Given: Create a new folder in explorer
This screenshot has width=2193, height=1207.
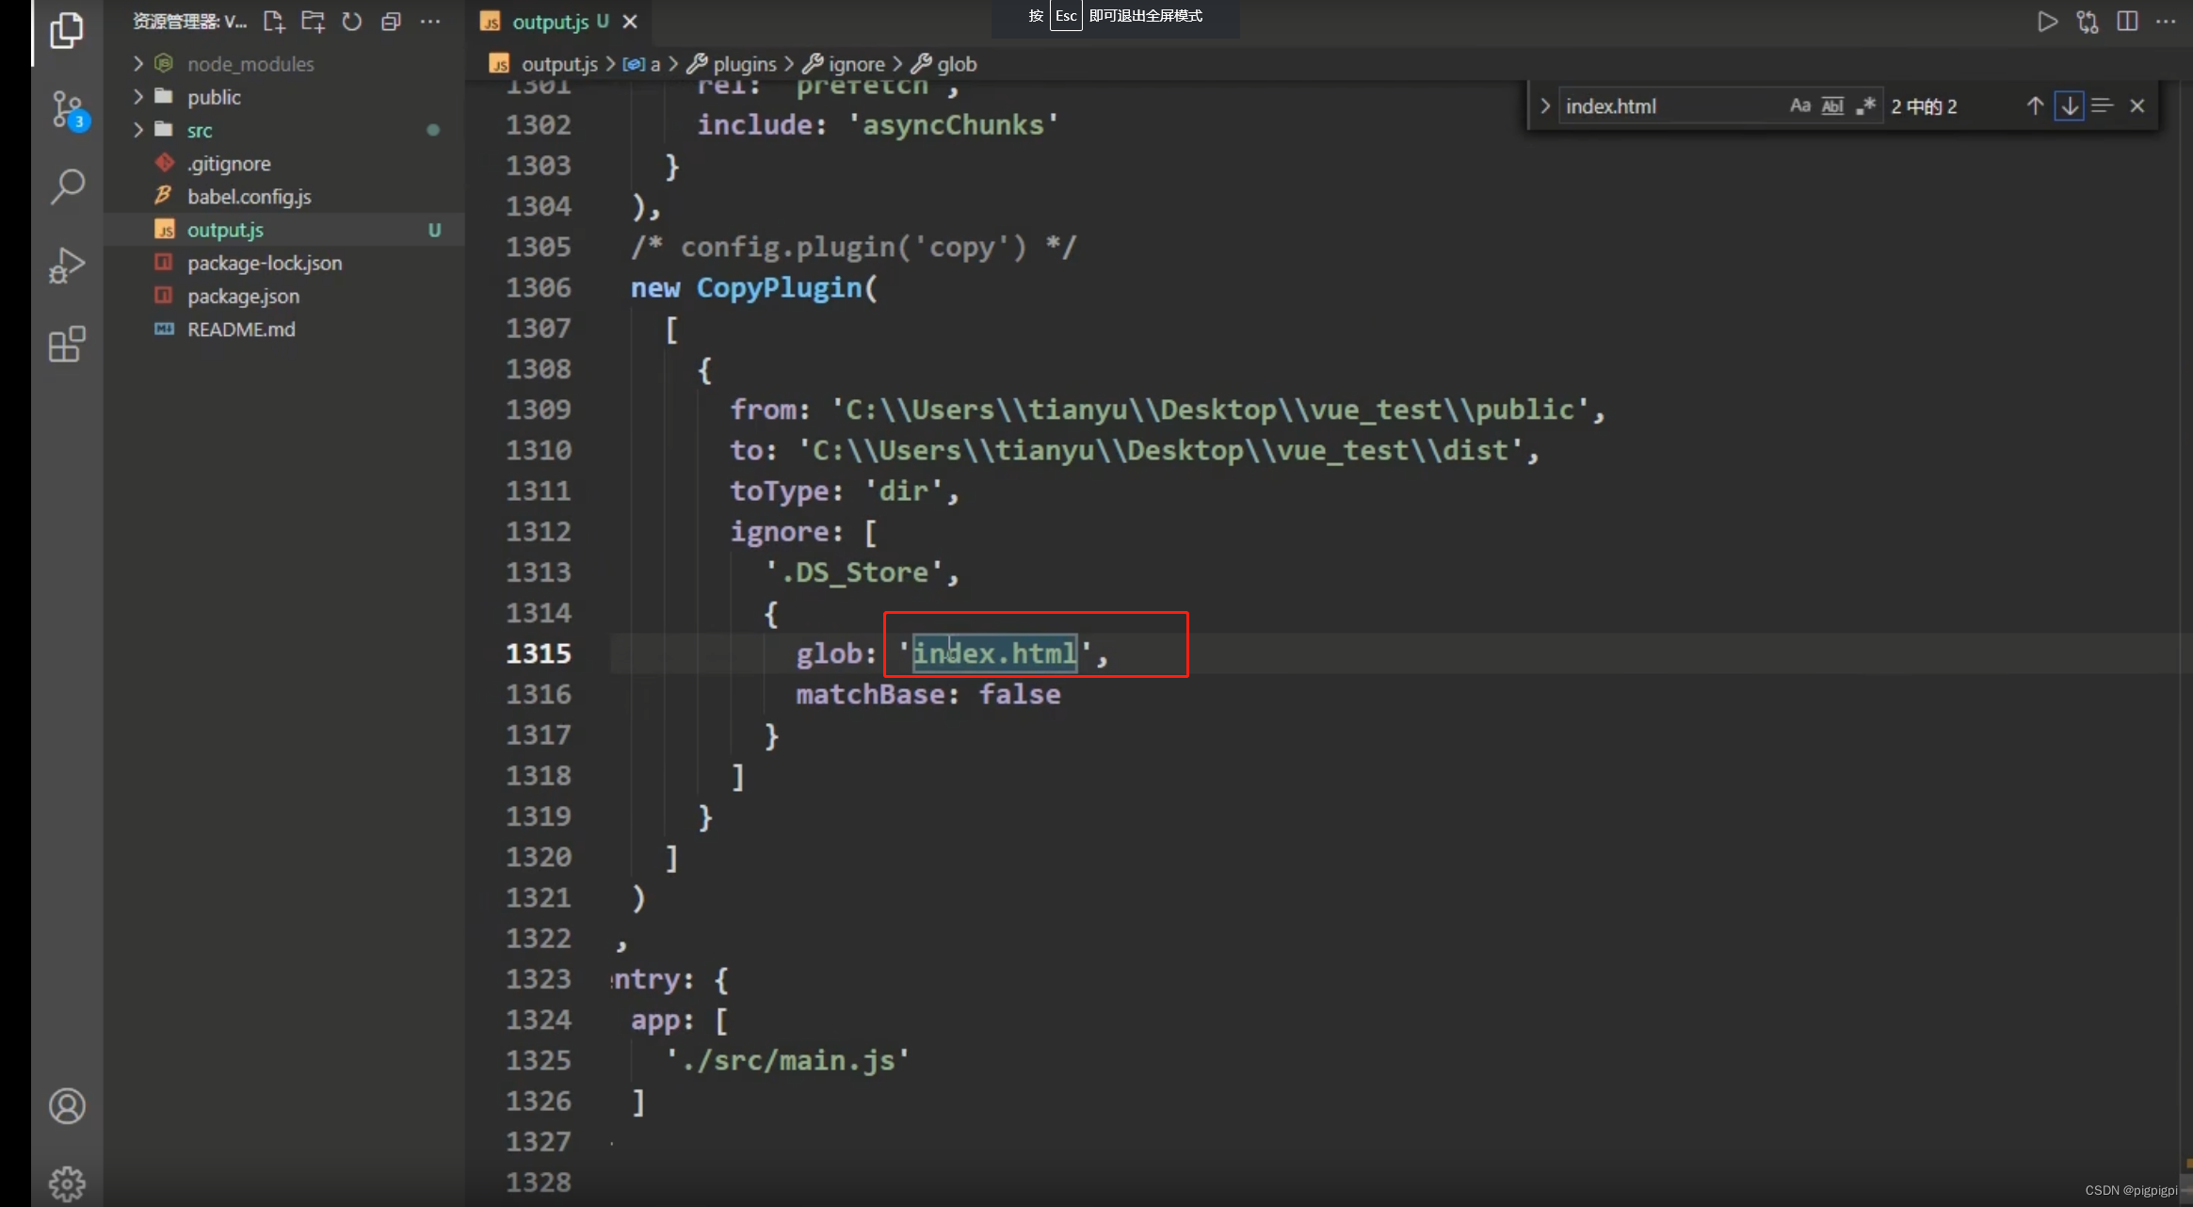Looking at the screenshot, I should point(313,22).
